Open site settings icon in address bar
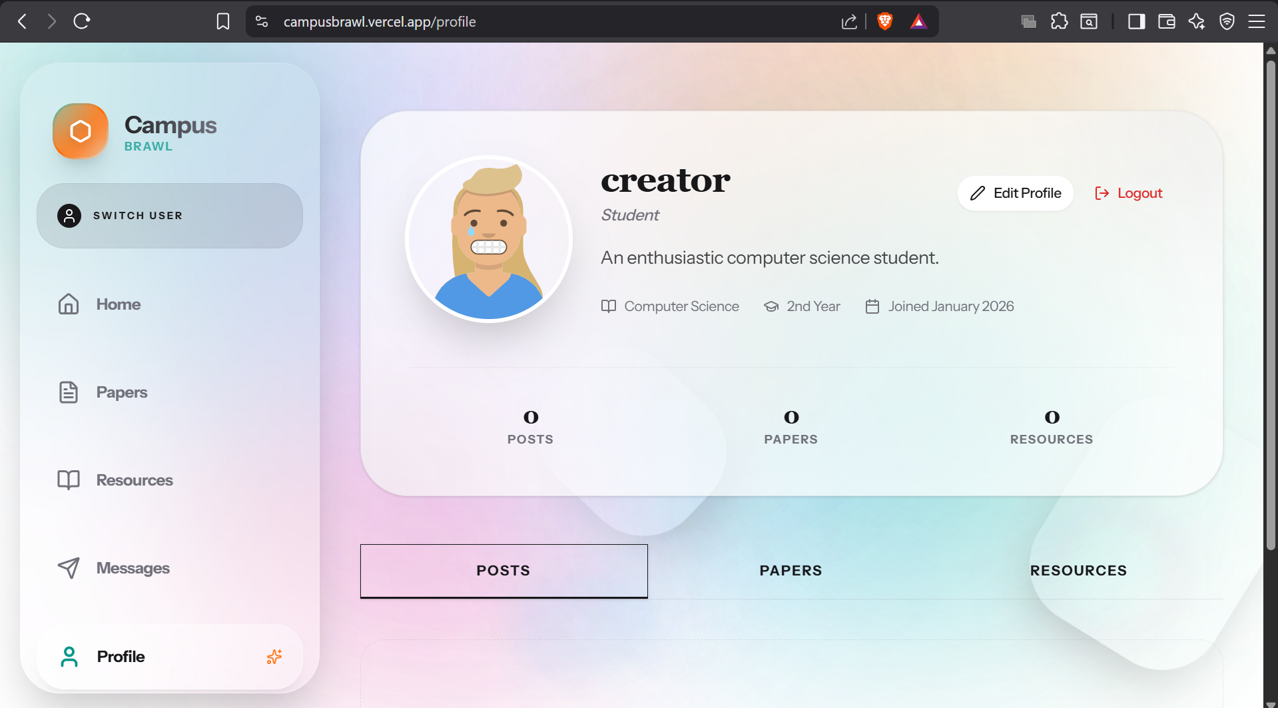This screenshot has height=708, width=1278. pyautogui.click(x=262, y=21)
